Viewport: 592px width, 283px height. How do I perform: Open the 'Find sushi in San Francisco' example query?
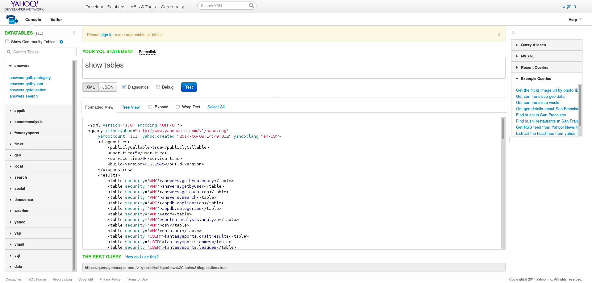click(x=541, y=115)
